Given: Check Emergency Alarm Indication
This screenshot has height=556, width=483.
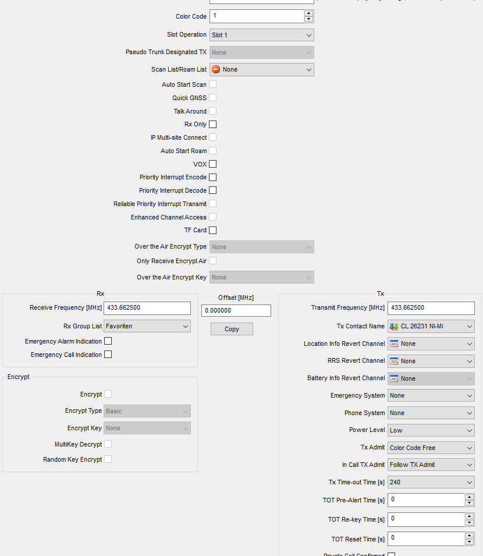Looking at the screenshot, I should pyautogui.click(x=108, y=341).
